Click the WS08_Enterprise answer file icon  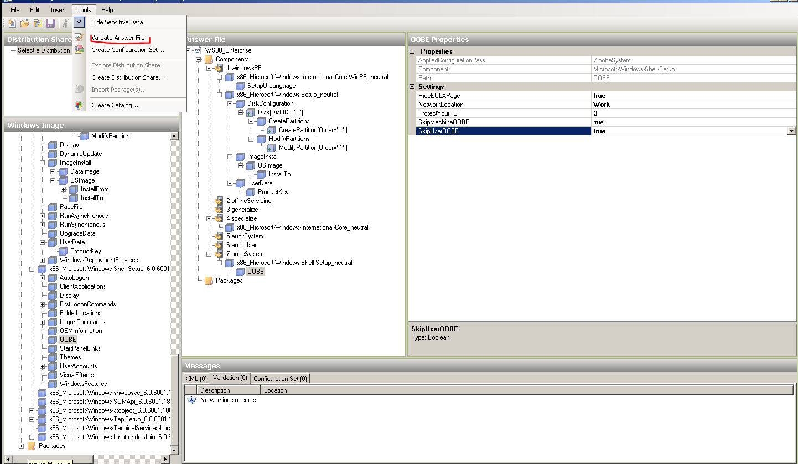[x=198, y=50]
